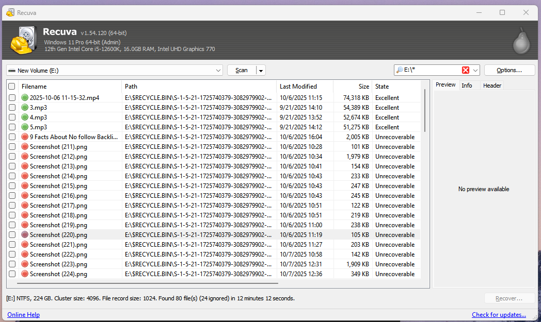Click the purple status dot beside Screenshot (220).png

coord(25,234)
